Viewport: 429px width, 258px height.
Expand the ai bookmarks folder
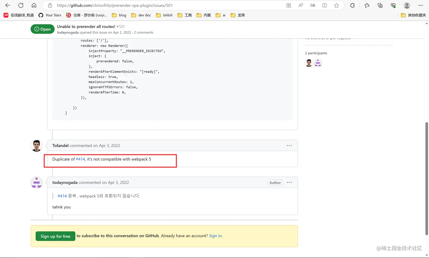pos(221,15)
